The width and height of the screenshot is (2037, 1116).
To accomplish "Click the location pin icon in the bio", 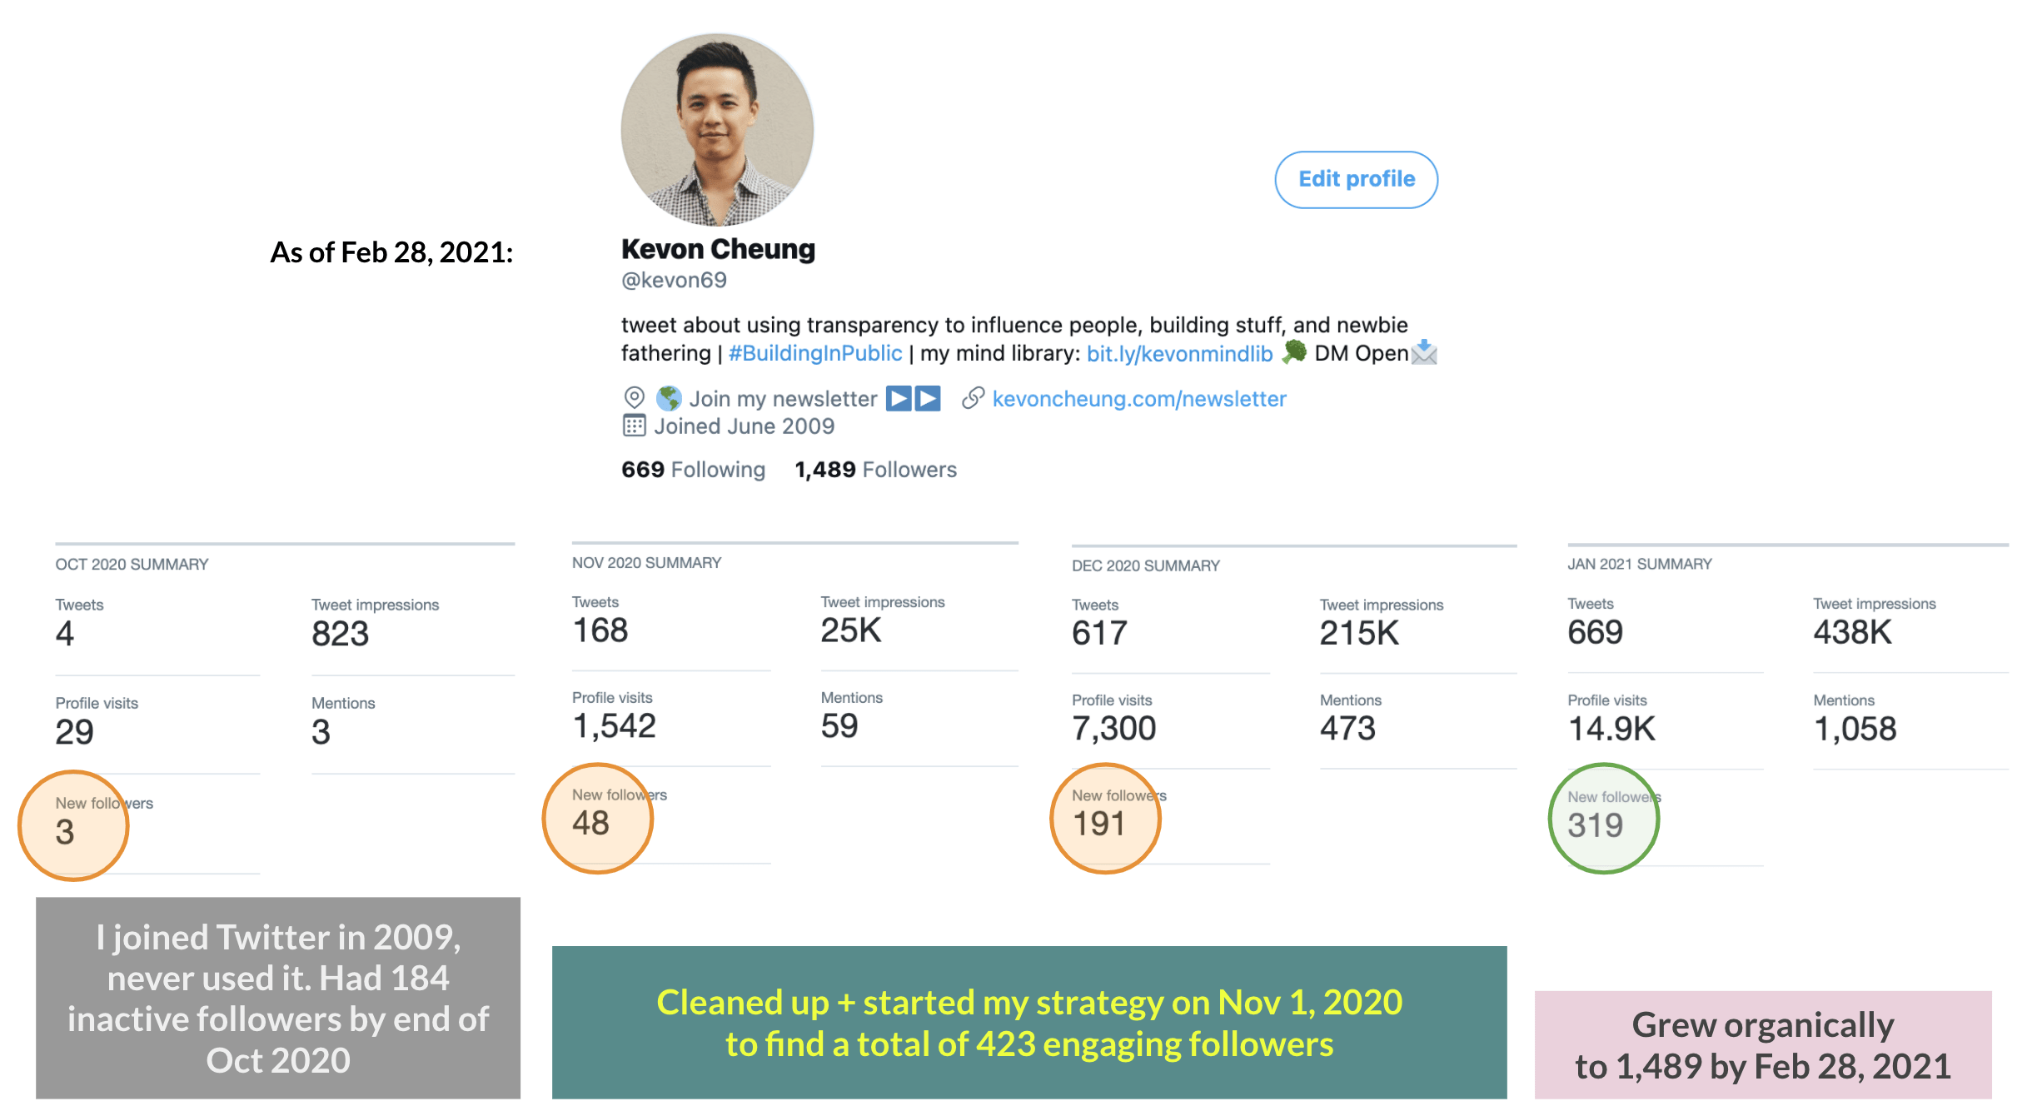I will pos(635,398).
